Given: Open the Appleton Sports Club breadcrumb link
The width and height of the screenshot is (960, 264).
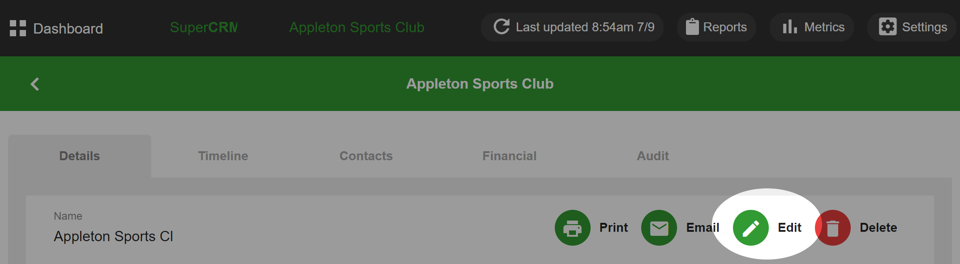Looking at the screenshot, I should [x=356, y=27].
